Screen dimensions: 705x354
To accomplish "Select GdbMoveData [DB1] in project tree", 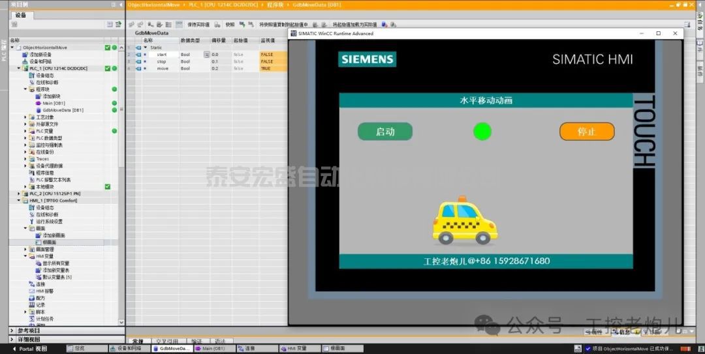I will (x=63, y=110).
